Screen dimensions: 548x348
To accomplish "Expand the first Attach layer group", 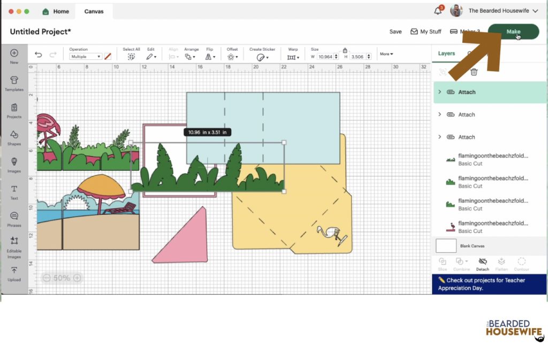I will [x=440, y=92].
